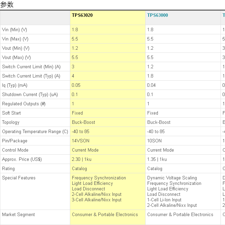This screenshot has height=225, width=225.
Task: Click TPS63020 Light Load Efficiency feature
Action: tap(92, 183)
